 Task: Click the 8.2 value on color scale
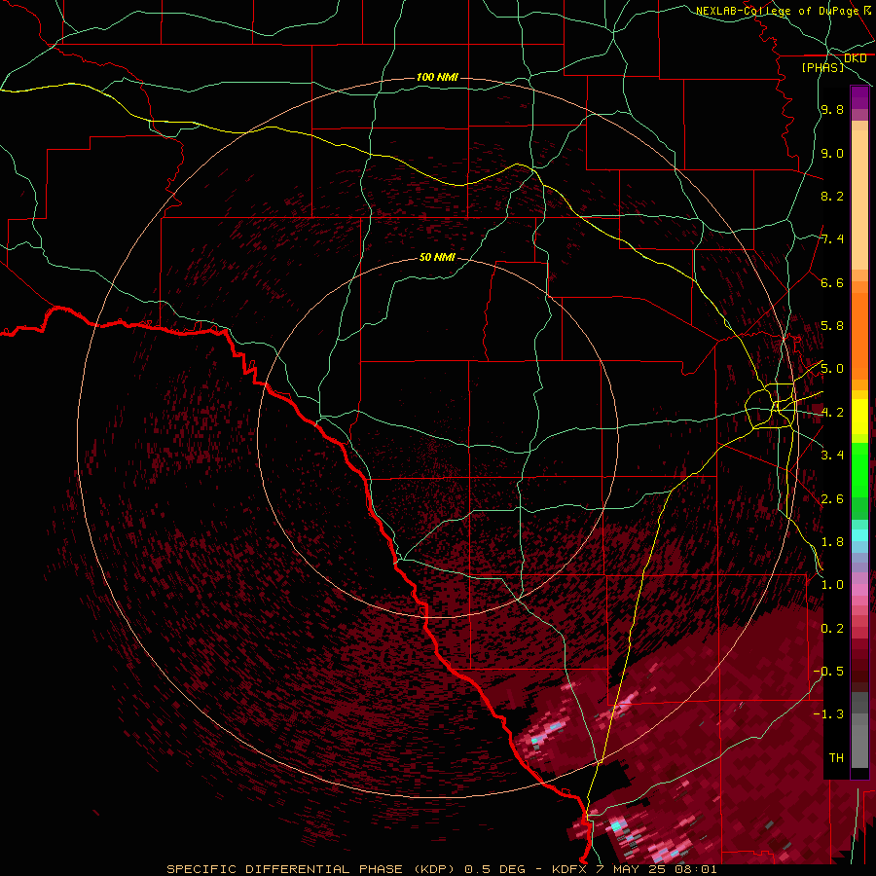(832, 196)
